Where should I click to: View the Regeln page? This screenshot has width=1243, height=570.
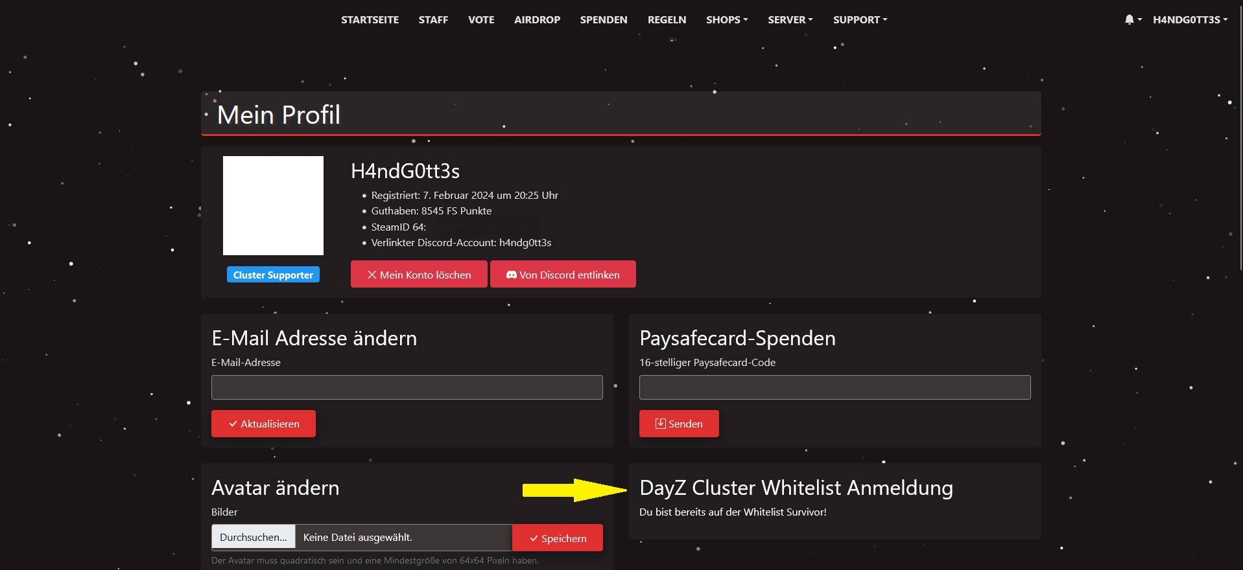[667, 19]
